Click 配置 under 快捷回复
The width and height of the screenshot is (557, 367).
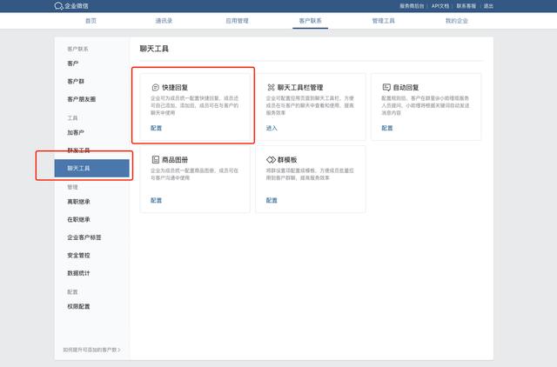pyautogui.click(x=156, y=128)
